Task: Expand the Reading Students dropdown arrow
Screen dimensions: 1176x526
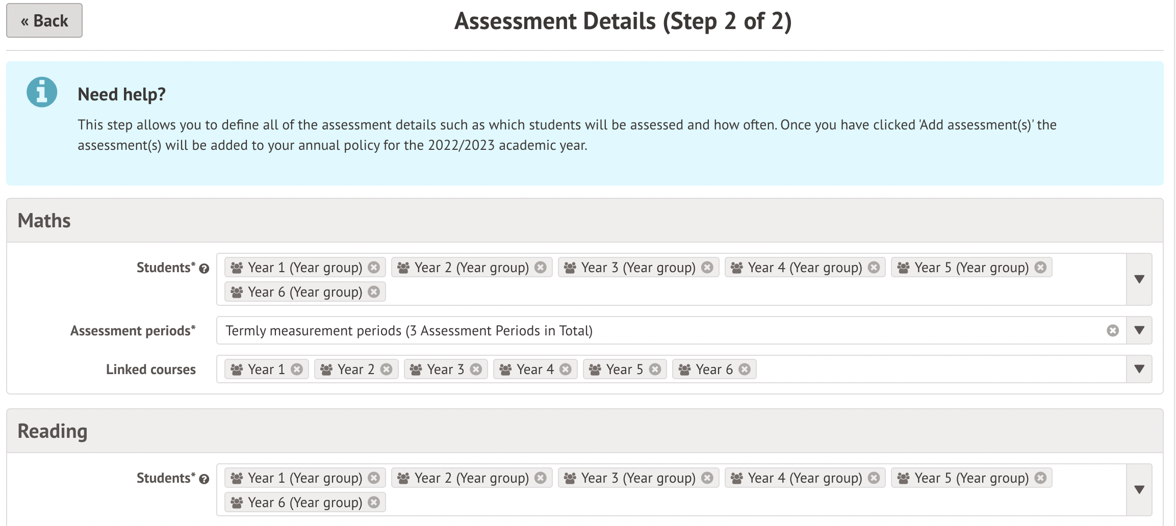Action: point(1139,490)
